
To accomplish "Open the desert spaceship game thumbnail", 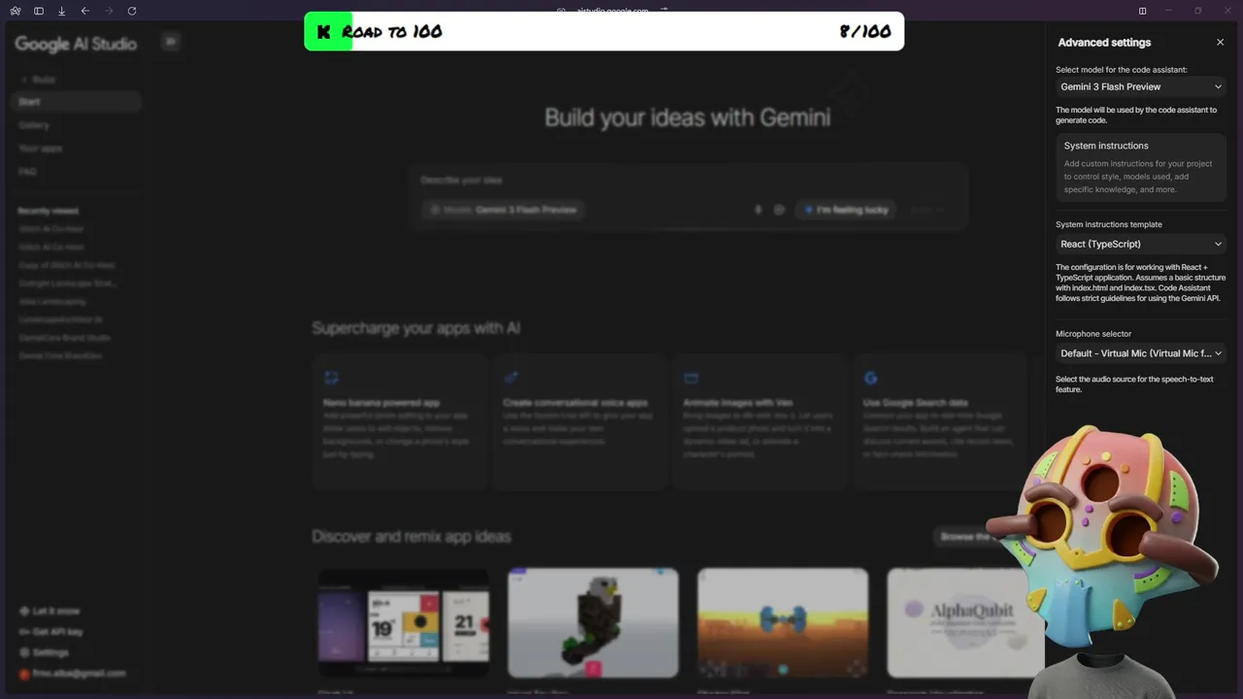I will (783, 622).
